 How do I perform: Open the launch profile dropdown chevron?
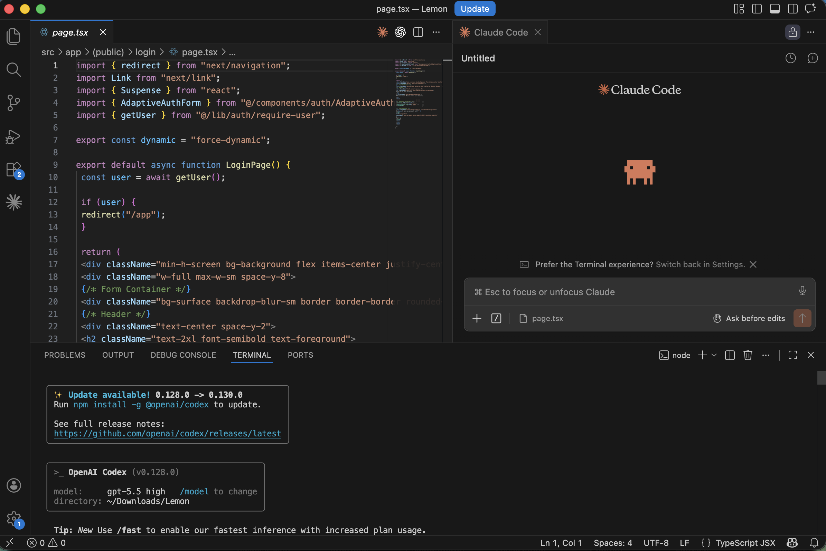coord(714,355)
